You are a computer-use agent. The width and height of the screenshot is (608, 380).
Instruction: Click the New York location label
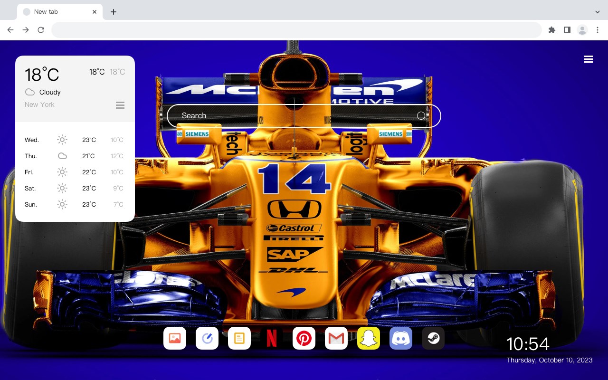(x=39, y=104)
